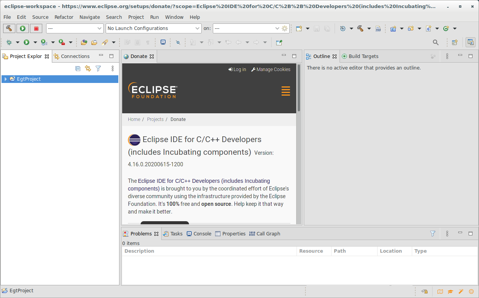Click the Manage Cookies link

[271, 70]
